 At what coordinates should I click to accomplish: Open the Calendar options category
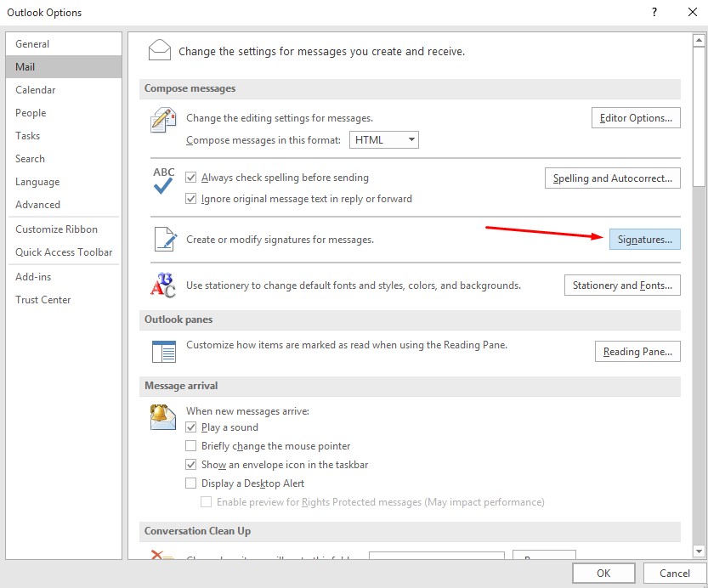click(x=64, y=90)
